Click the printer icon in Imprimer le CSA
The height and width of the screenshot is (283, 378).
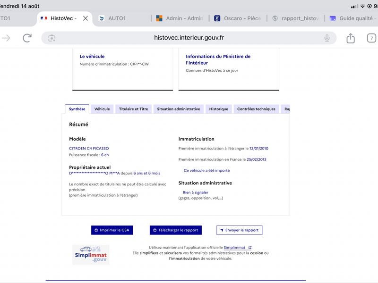click(x=96, y=230)
